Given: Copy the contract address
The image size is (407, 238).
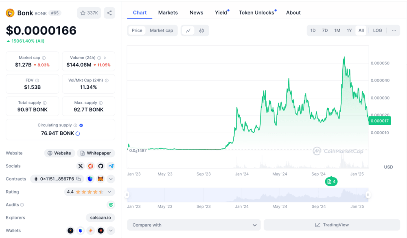Looking at the screenshot, I should 79,179.
